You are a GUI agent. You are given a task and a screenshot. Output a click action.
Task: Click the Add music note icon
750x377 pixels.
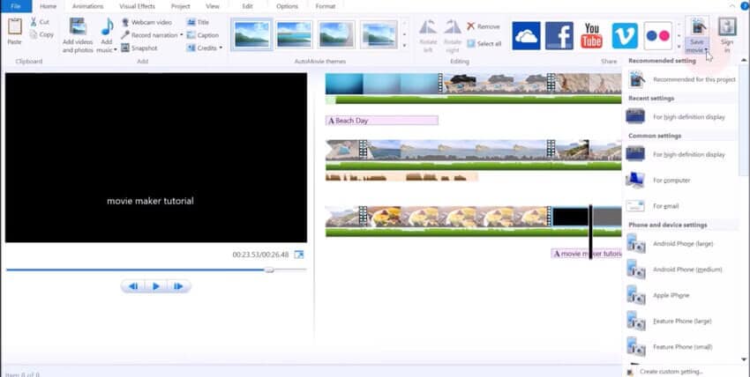[x=107, y=26]
